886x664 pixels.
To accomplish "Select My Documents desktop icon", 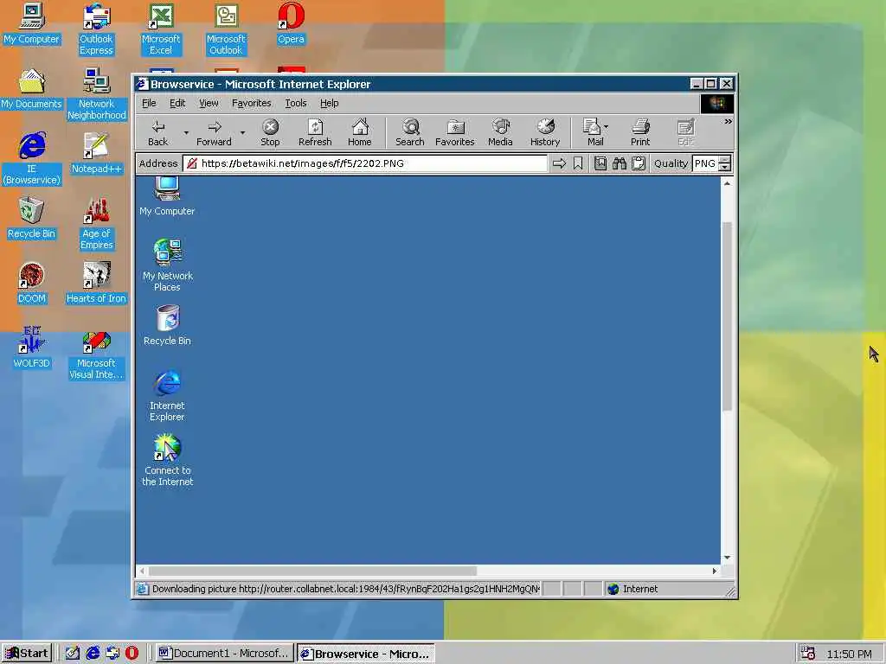I will (32, 89).
